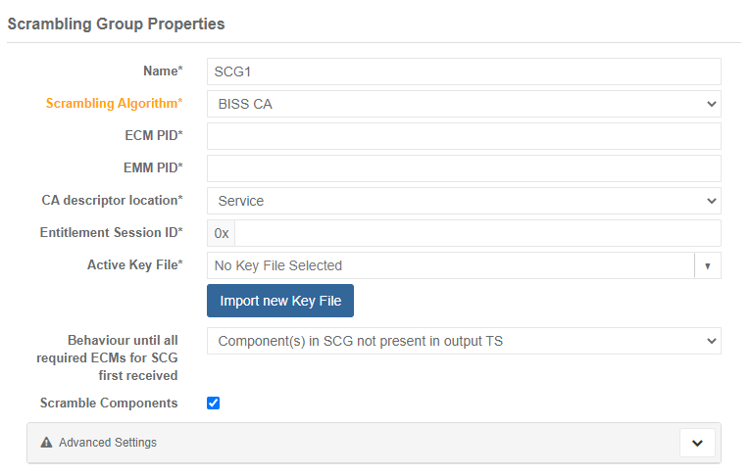Click the CA descriptor location label
The image size is (751, 475).
click(x=112, y=200)
